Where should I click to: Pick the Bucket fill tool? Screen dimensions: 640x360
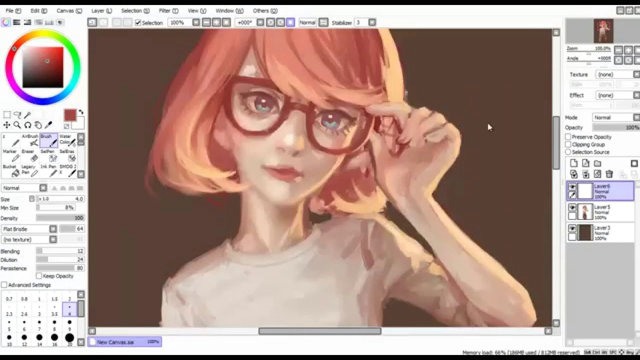pos(10,170)
